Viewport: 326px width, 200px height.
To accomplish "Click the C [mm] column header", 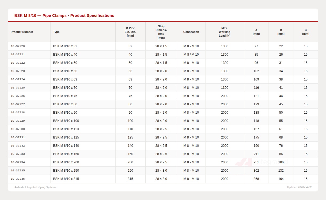I will coord(306,32).
